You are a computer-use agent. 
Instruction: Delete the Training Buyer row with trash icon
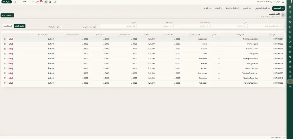coord(5,44)
